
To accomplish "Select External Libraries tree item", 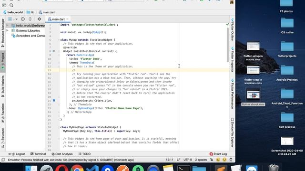I will click(26, 30).
